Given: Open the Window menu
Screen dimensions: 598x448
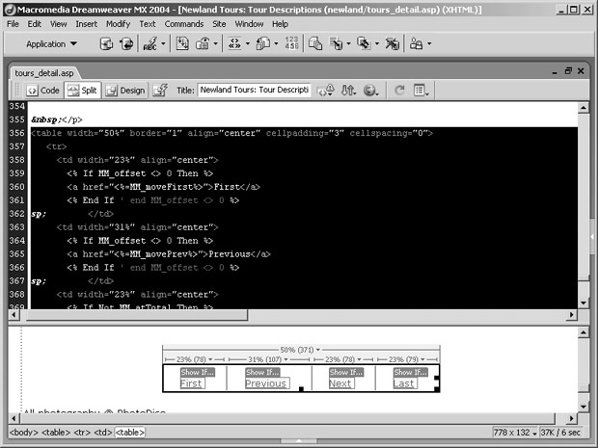Looking at the screenshot, I should 249,24.
